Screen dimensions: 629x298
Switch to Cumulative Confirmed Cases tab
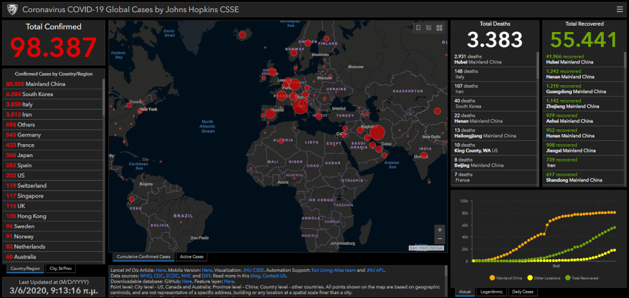click(143, 257)
